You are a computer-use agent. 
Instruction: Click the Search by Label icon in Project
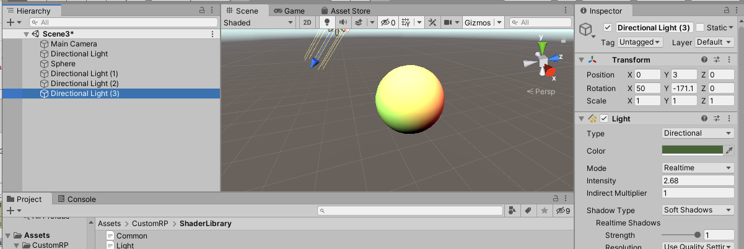click(x=528, y=211)
